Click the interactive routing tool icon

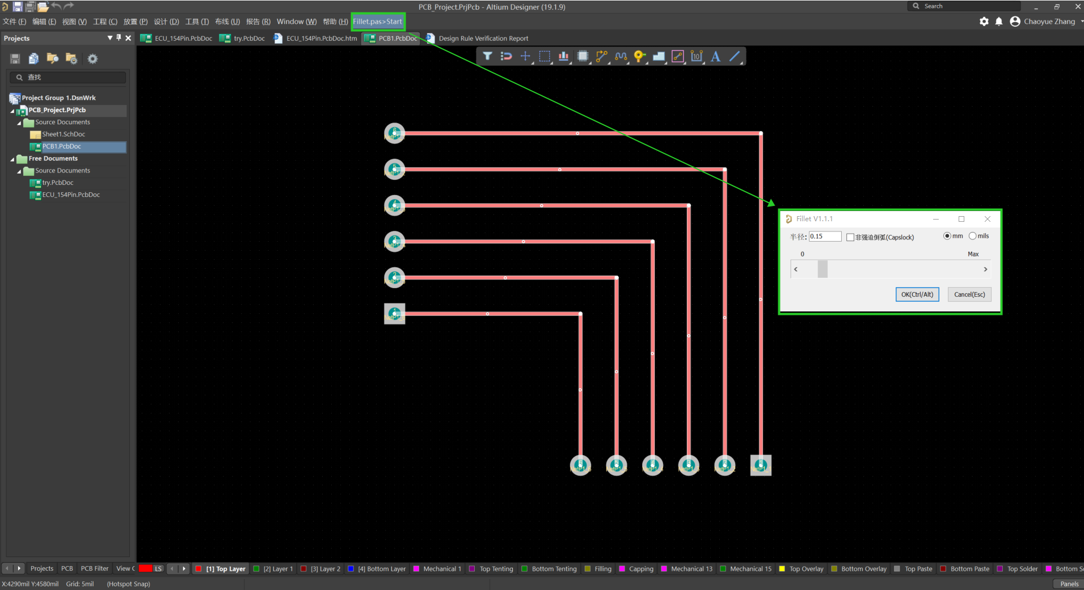[x=601, y=56]
